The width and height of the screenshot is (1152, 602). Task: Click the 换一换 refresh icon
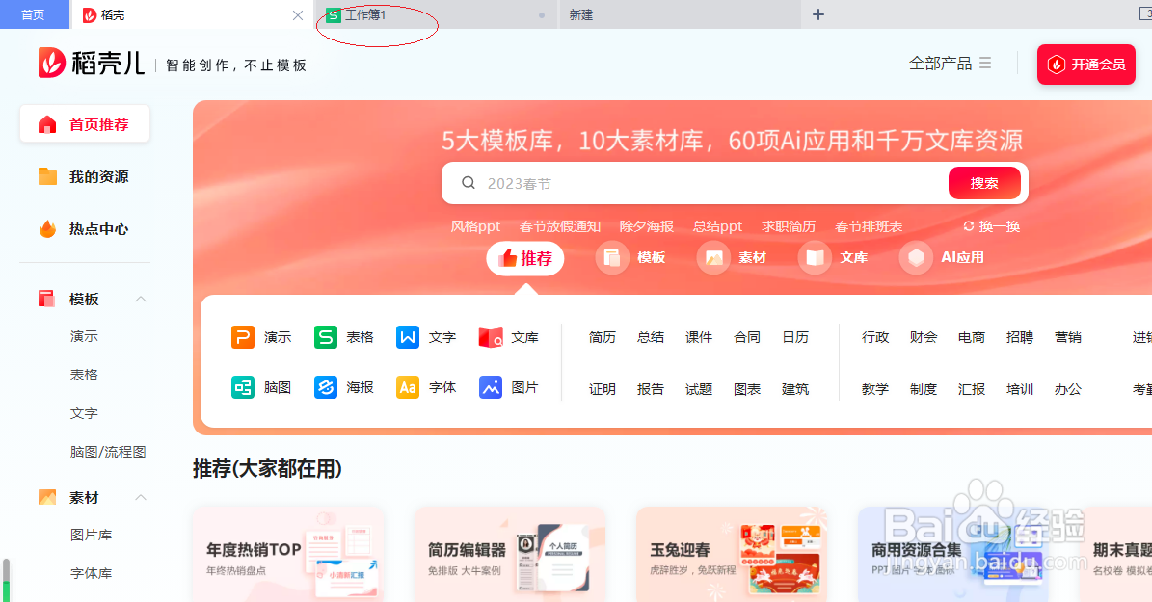(x=968, y=226)
